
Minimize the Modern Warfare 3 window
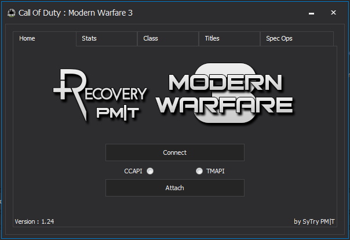pyautogui.click(x=311, y=13)
